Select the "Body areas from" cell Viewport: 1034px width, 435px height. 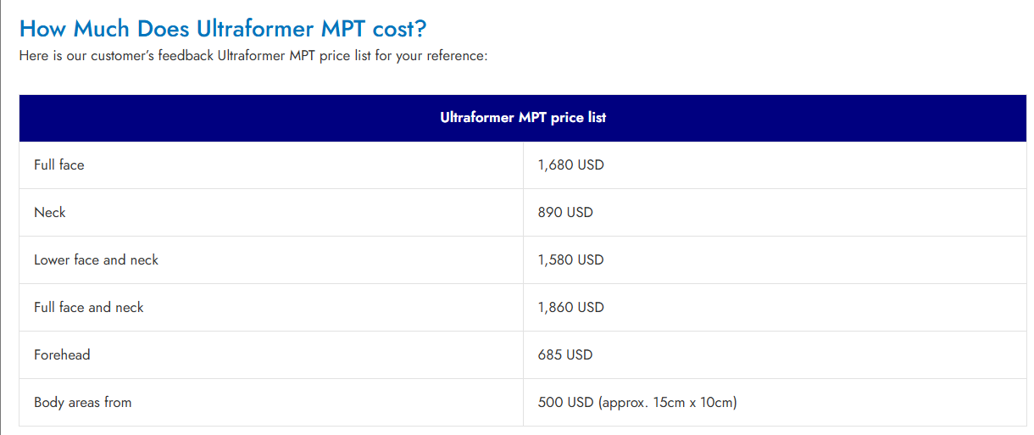[83, 403]
